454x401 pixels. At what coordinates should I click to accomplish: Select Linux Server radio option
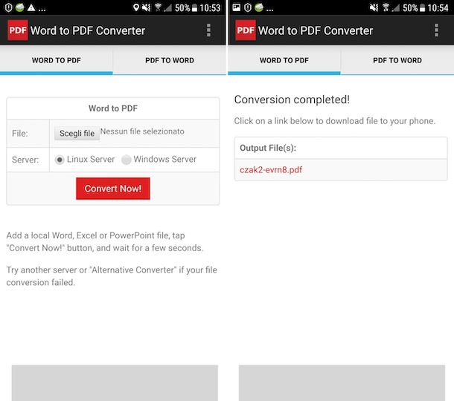[x=60, y=160]
